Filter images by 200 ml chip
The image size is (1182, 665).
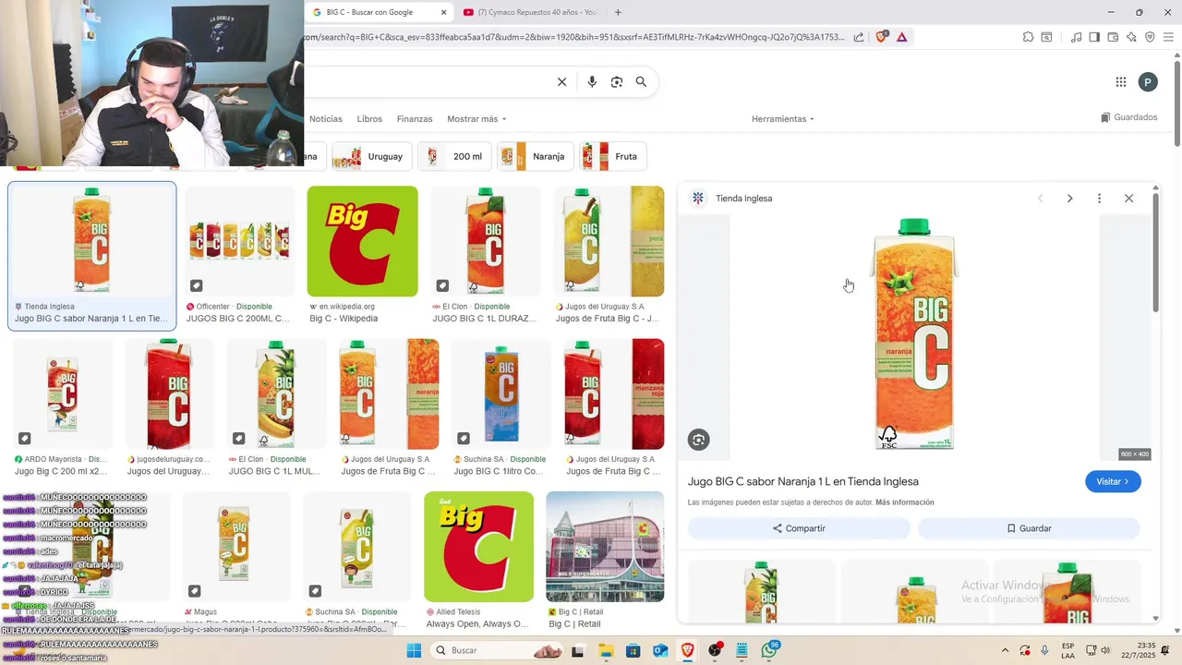point(454,156)
